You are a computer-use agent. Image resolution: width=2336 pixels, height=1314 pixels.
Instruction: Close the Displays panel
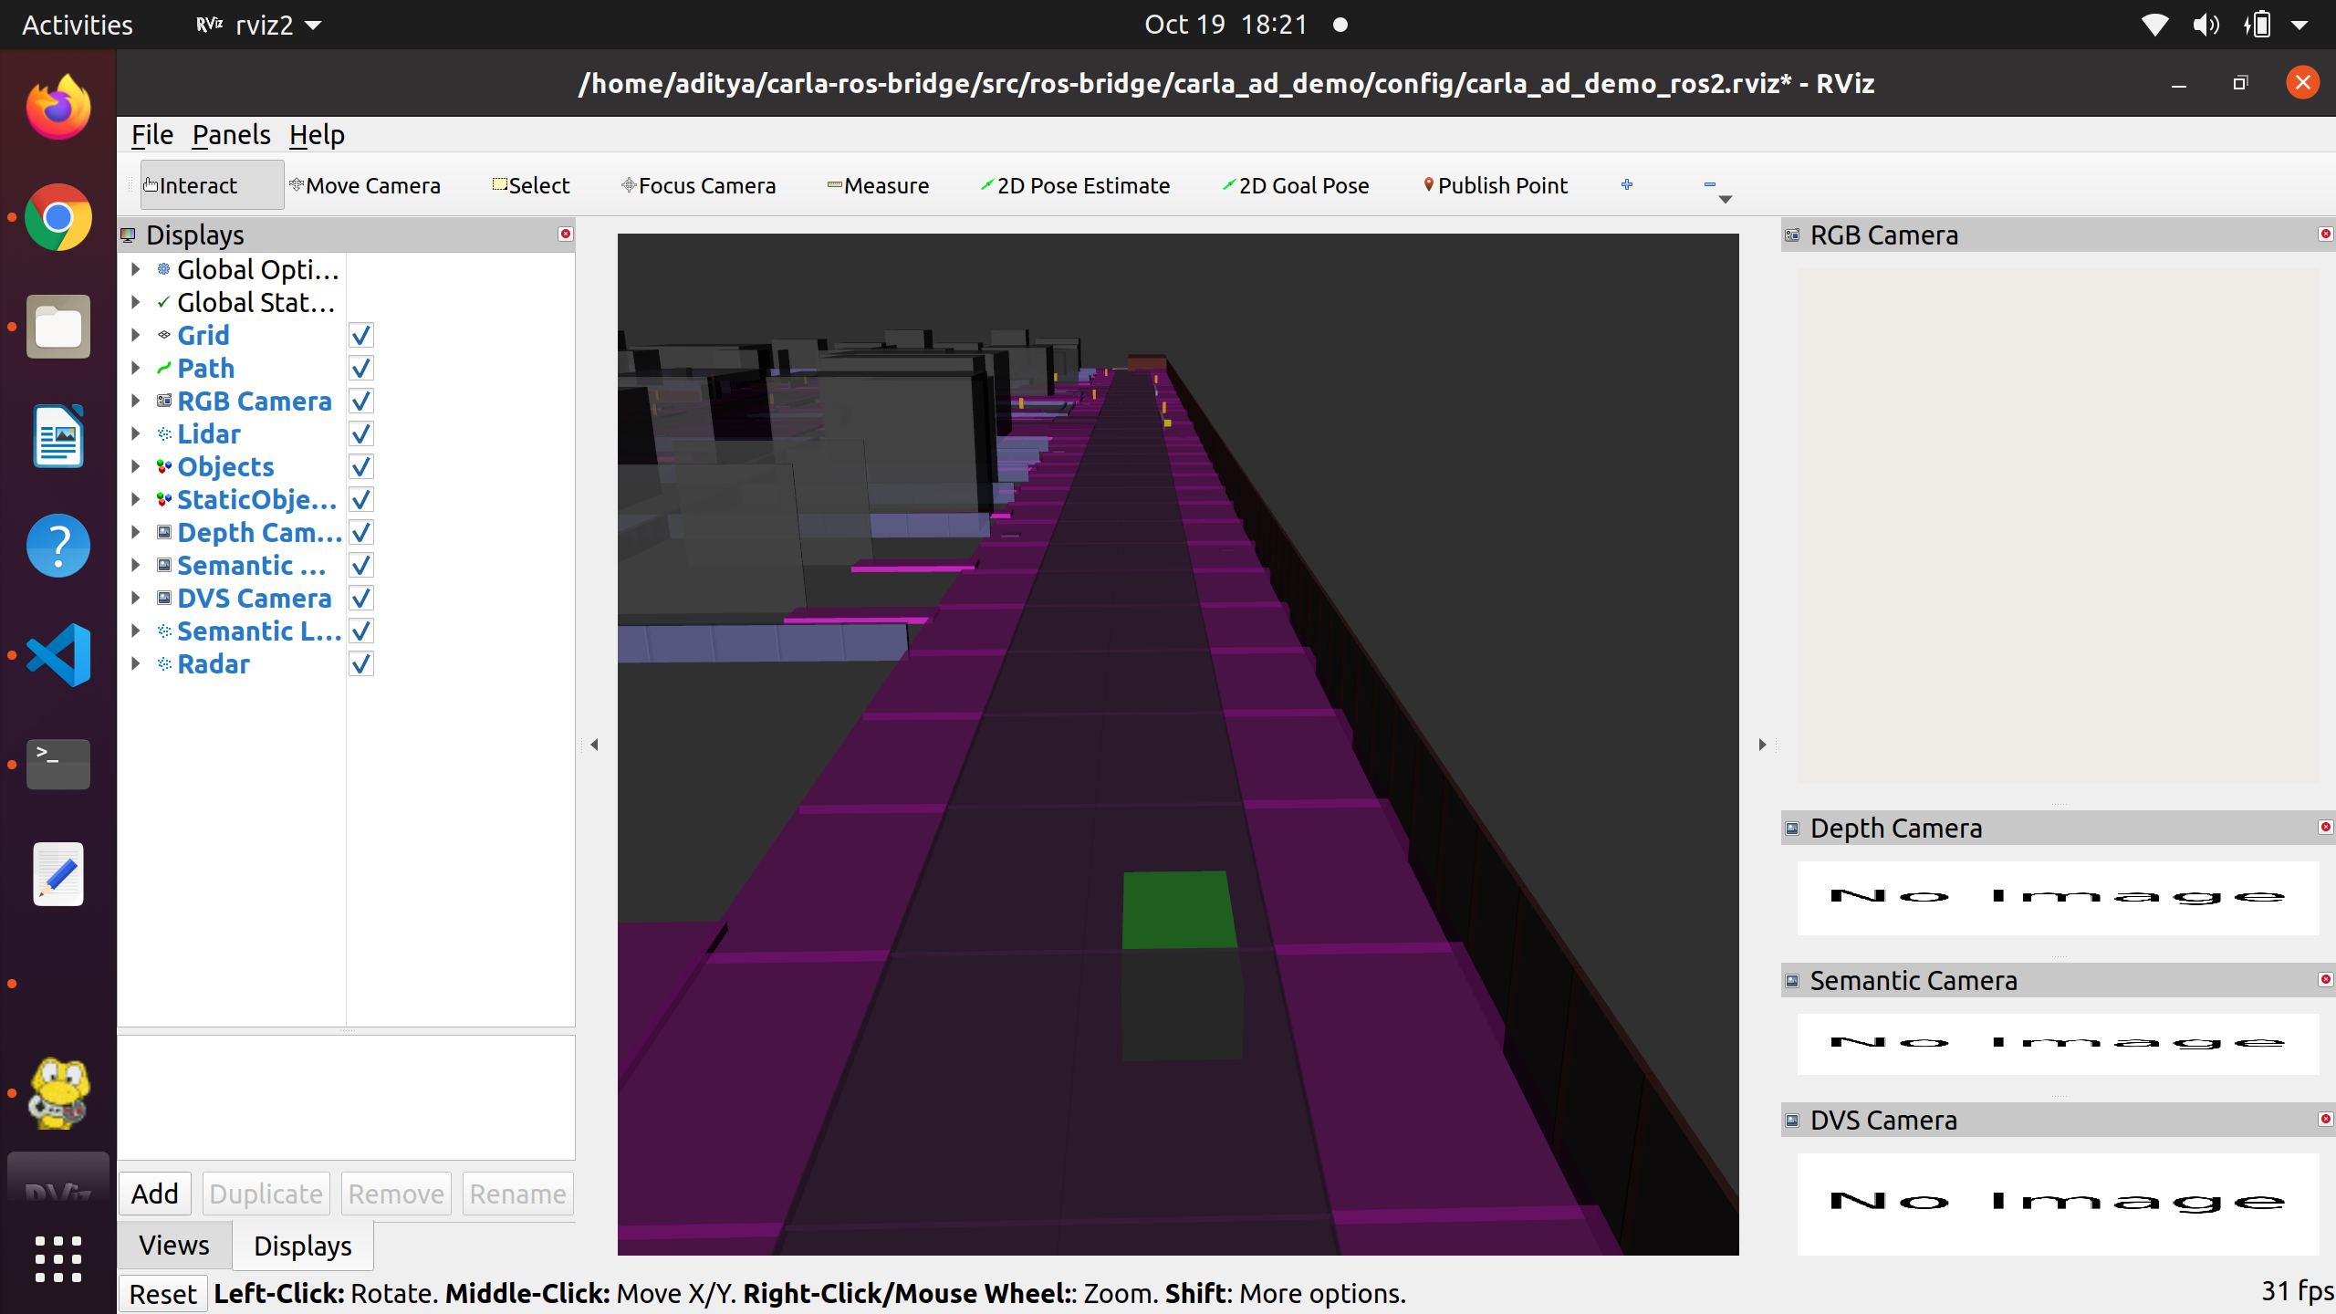tap(566, 235)
